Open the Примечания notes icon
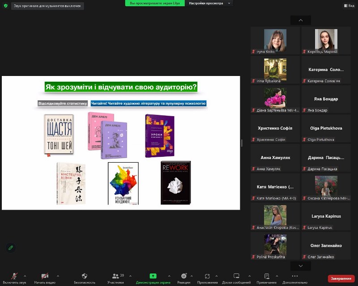 [x=266, y=276]
